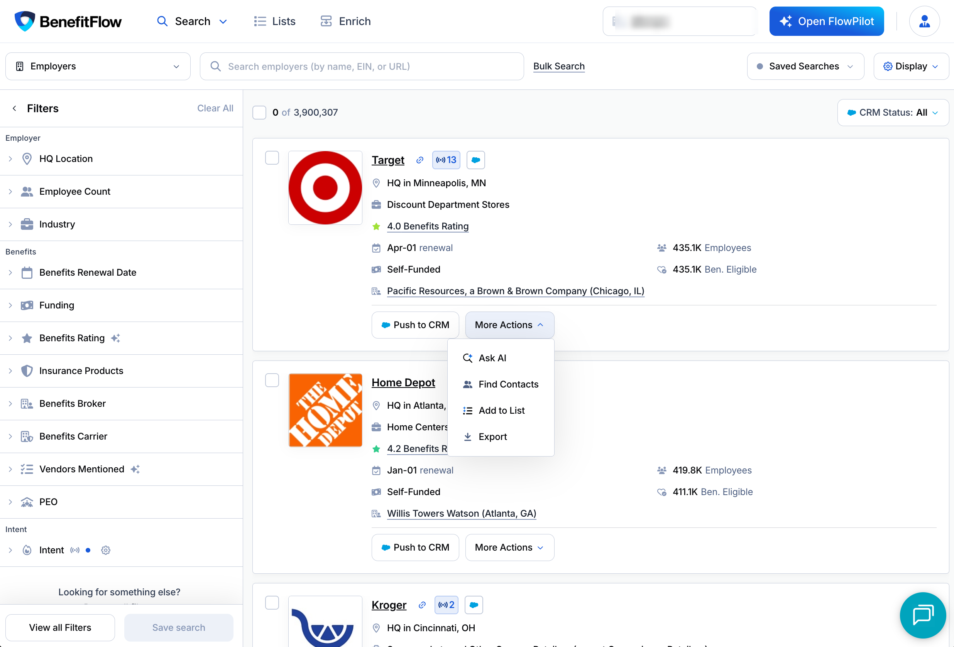Tick the select-all results checkbox
Image resolution: width=954 pixels, height=647 pixels.
[259, 112]
